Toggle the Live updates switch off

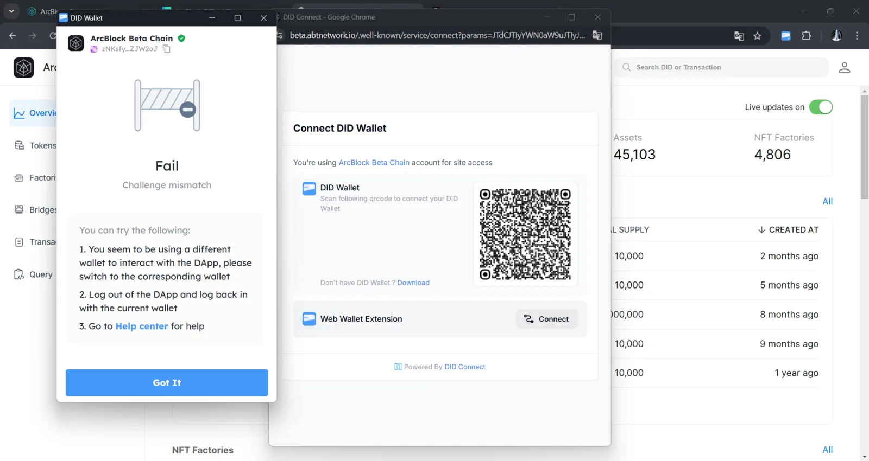click(821, 107)
